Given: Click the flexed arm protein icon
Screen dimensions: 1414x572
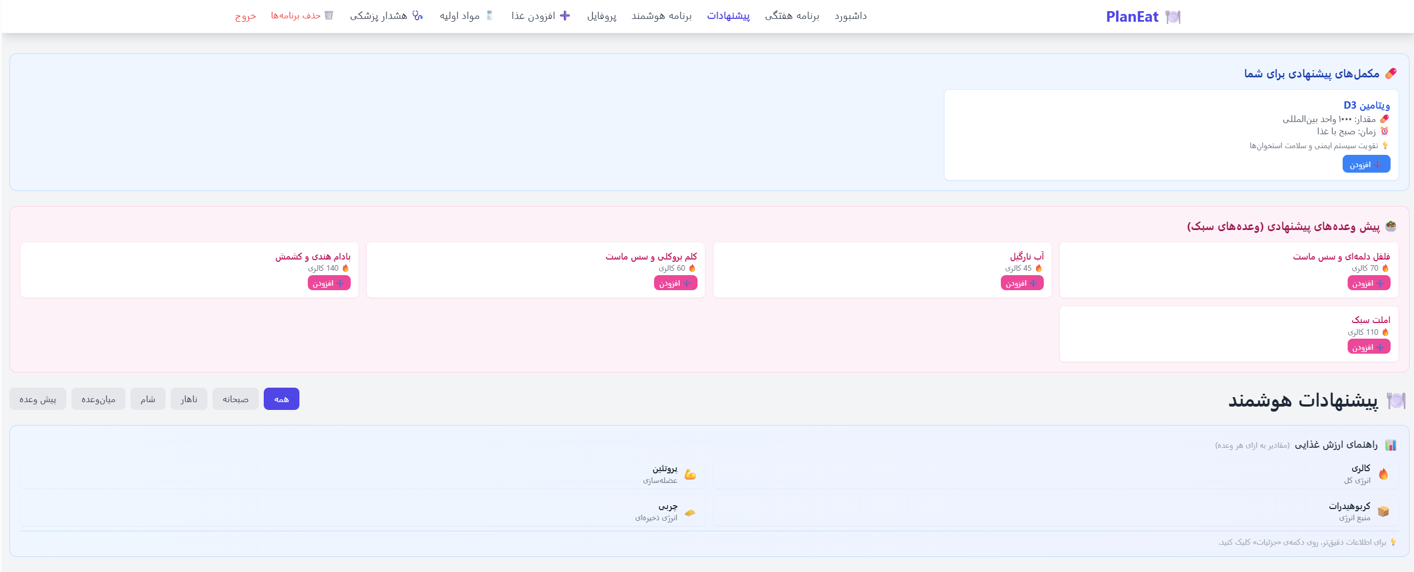Looking at the screenshot, I should (690, 474).
